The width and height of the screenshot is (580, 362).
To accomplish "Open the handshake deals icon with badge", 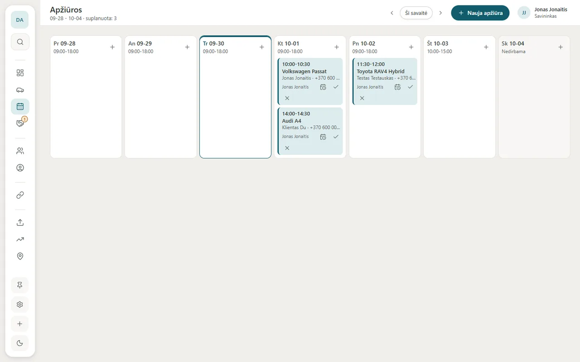I will coord(20,123).
